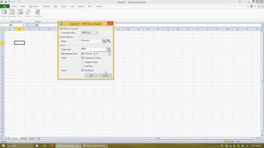Click the dataset Name input field
Image resolution: width=264 pixels, height=148 pixels.
91,41
